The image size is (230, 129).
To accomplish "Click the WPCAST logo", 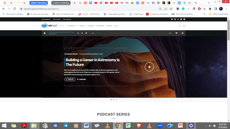I will 49,26.
